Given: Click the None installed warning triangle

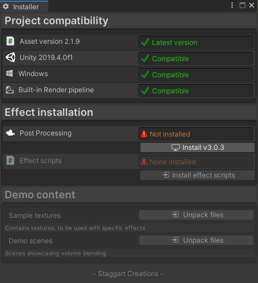Looking at the screenshot, I should 144,161.
